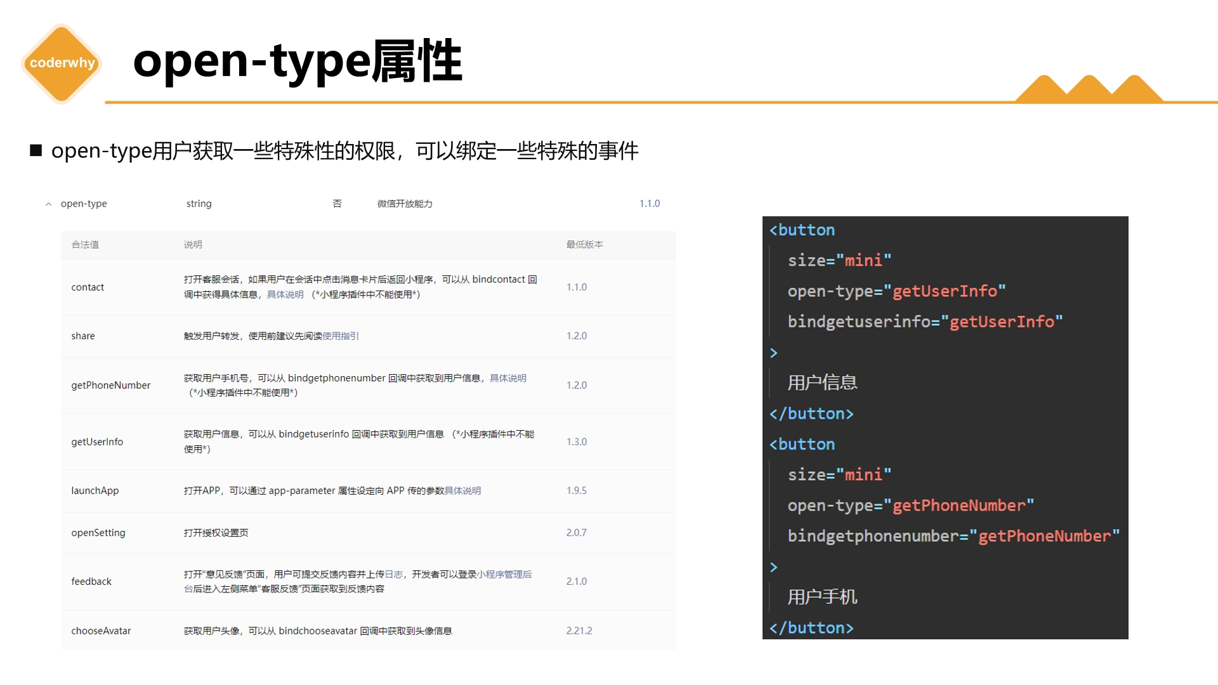Click the 微信开放能力 description text
Viewport: 1218px width, 685px height.
coord(405,204)
